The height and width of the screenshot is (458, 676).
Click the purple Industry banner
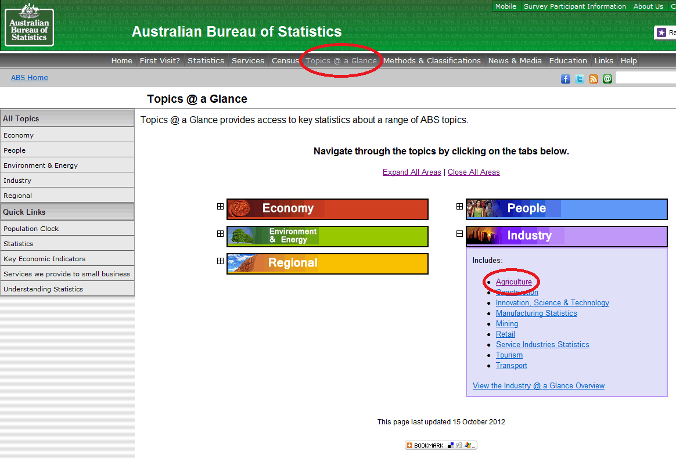tap(566, 236)
